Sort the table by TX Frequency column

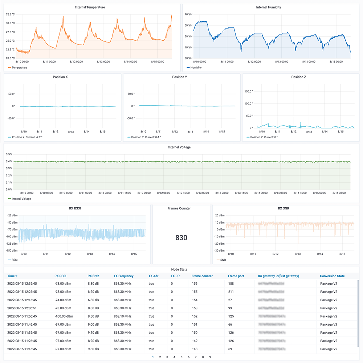pyautogui.click(x=124, y=276)
